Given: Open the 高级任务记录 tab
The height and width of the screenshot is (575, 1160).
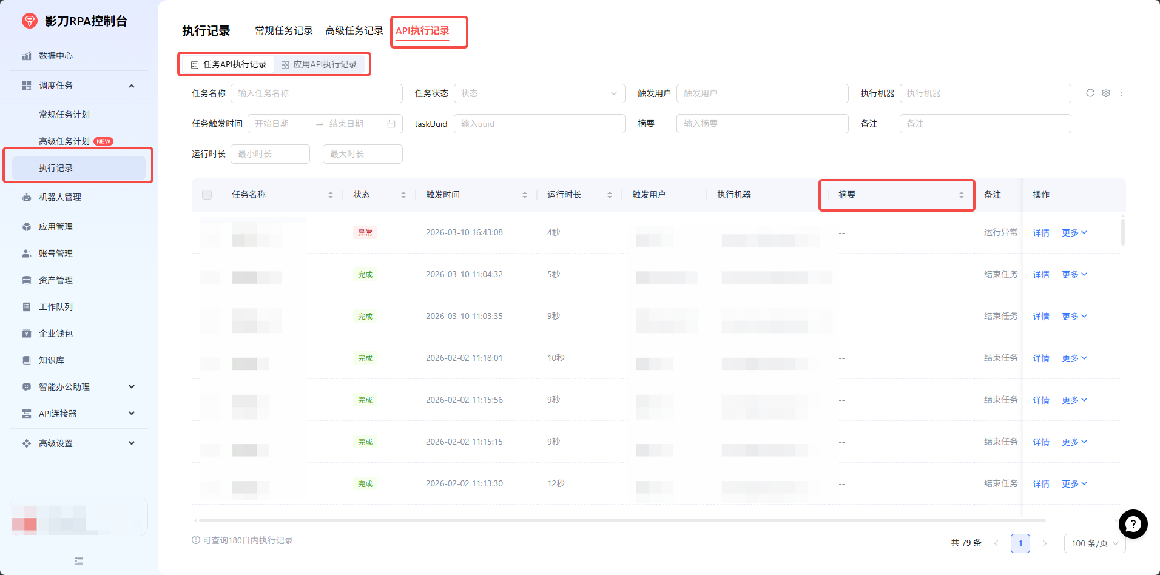Looking at the screenshot, I should (354, 30).
